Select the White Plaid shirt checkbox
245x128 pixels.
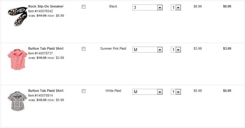(x=83, y=91)
